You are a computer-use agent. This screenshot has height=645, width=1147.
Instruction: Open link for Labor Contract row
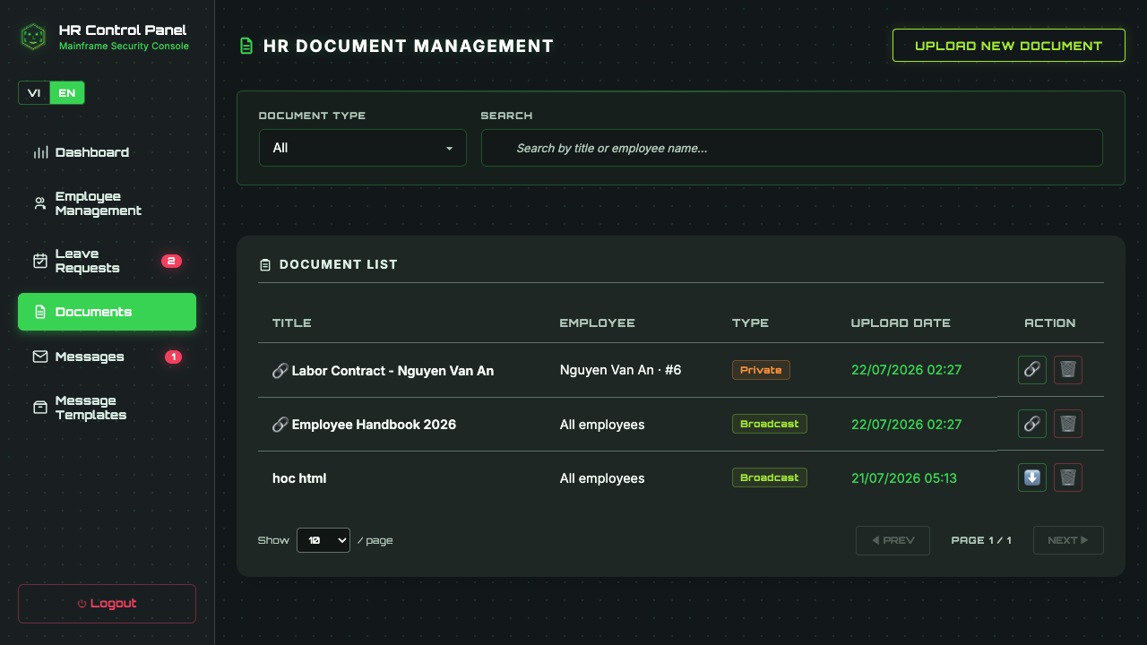(1032, 370)
